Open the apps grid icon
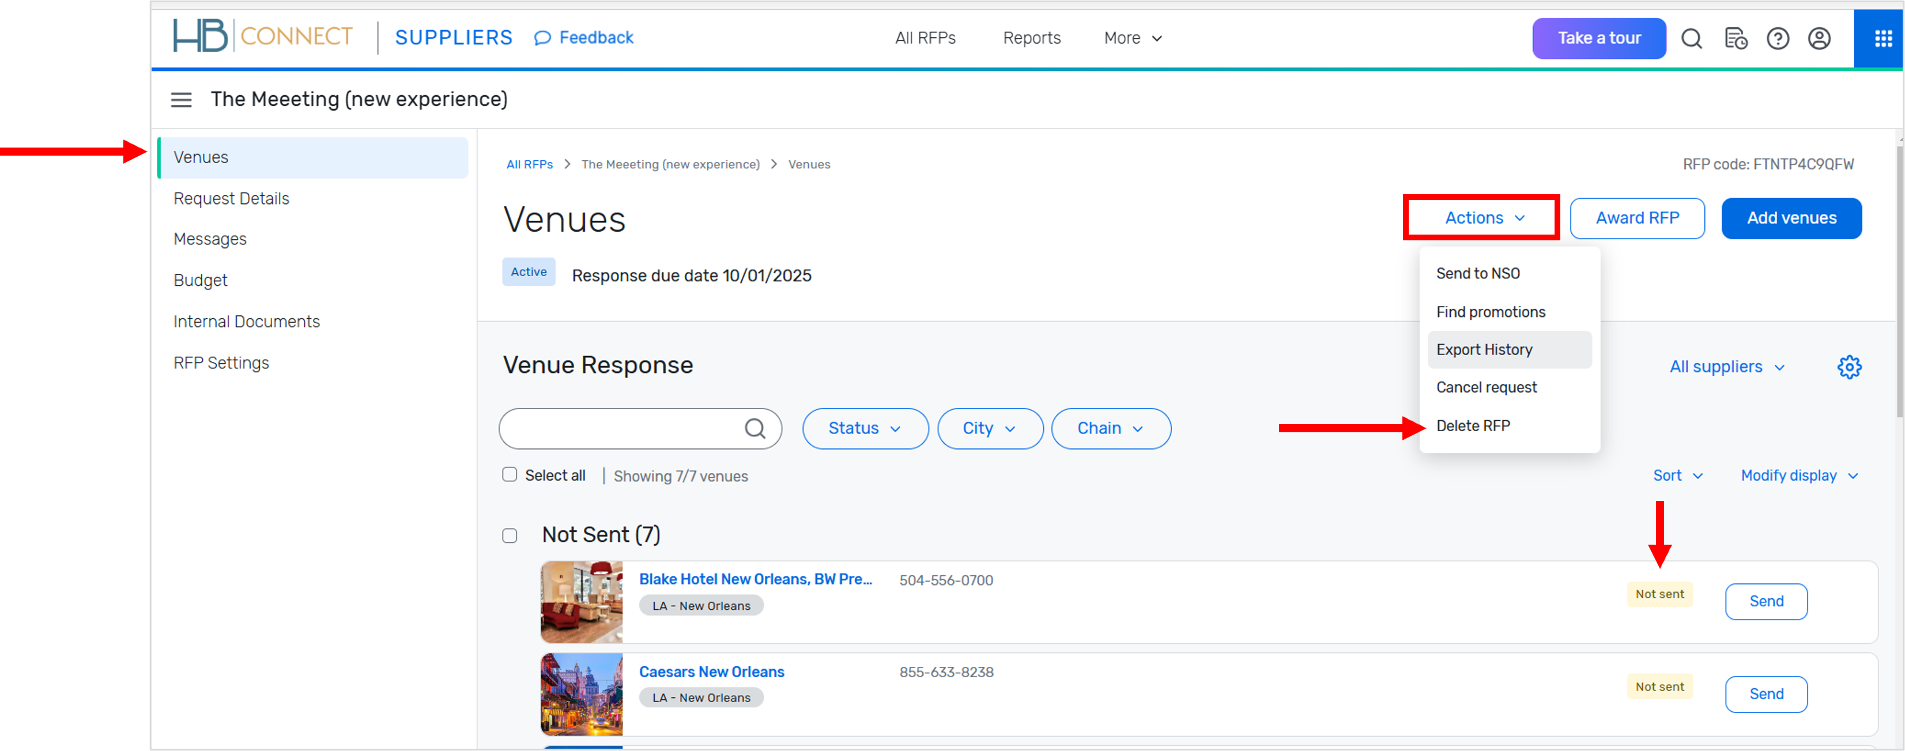This screenshot has width=1905, height=751. (1883, 39)
